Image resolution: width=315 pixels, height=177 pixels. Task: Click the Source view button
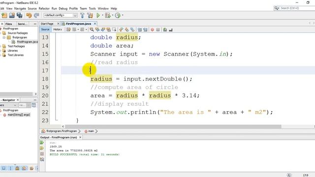[45, 29]
